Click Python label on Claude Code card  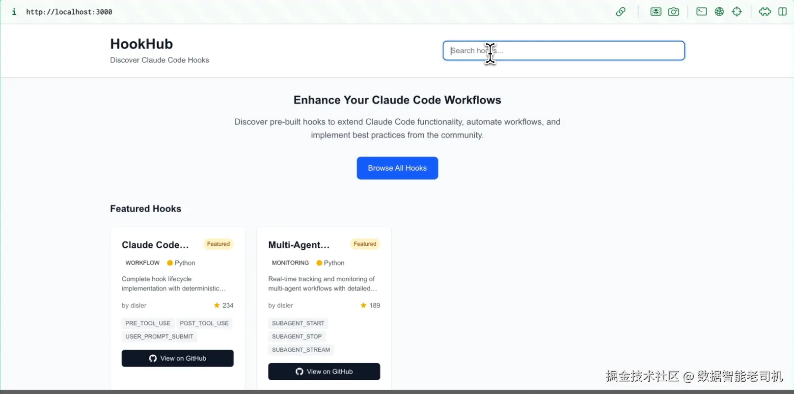pyautogui.click(x=181, y=263)
